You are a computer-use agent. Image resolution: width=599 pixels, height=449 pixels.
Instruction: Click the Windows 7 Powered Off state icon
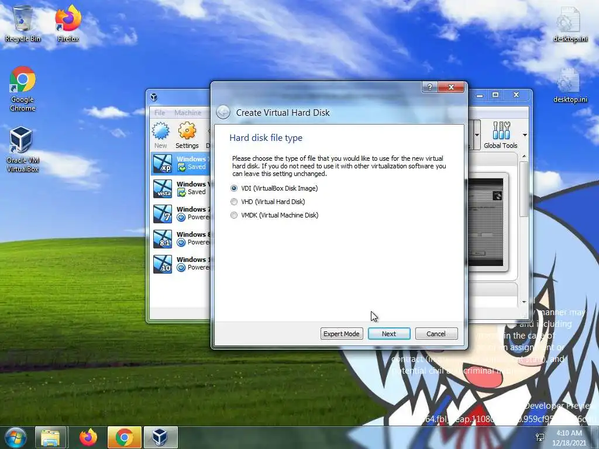pyautogui.click(x=181, y=217)
